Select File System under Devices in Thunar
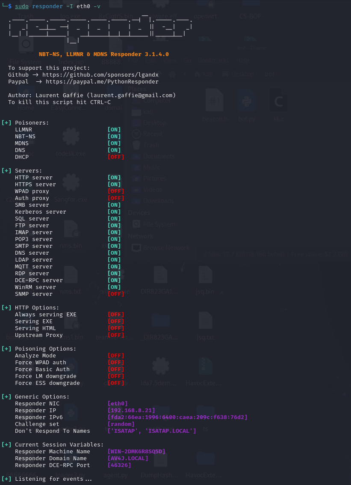The image size is (351, 485). click(153, 224)
